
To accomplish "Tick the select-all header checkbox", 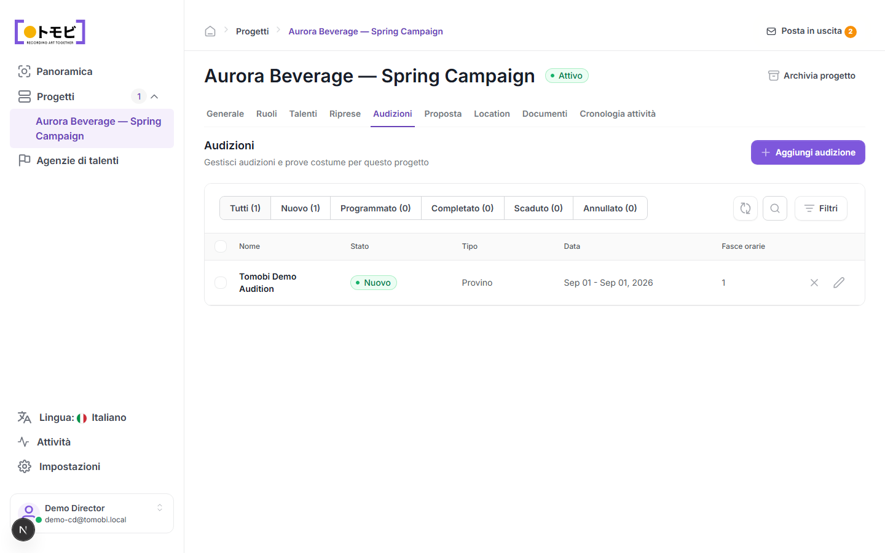I will point(221,246).
